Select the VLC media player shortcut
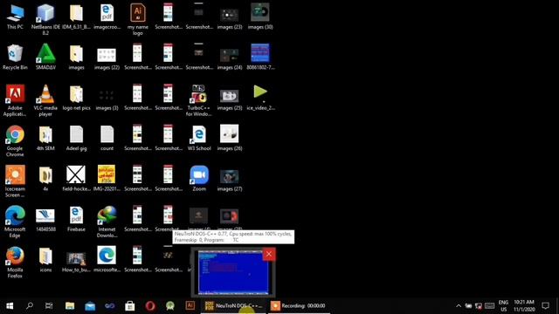 [45, 100]
